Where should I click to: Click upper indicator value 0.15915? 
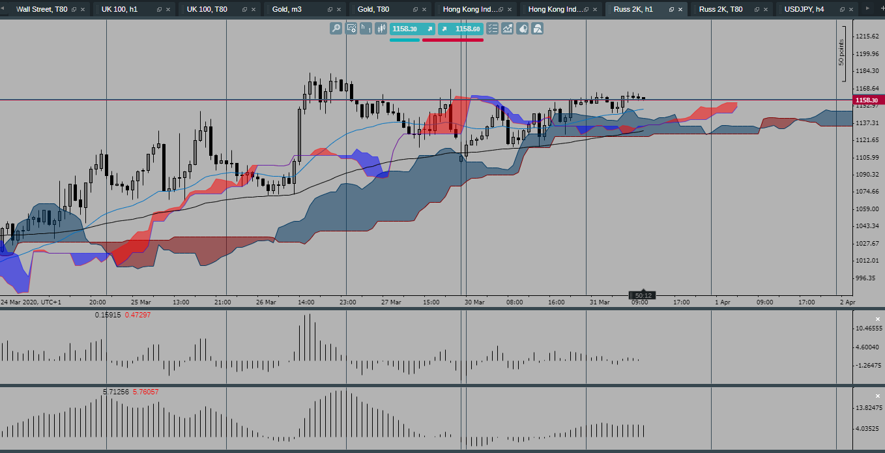pyautogui.click(x=108, y=315)
